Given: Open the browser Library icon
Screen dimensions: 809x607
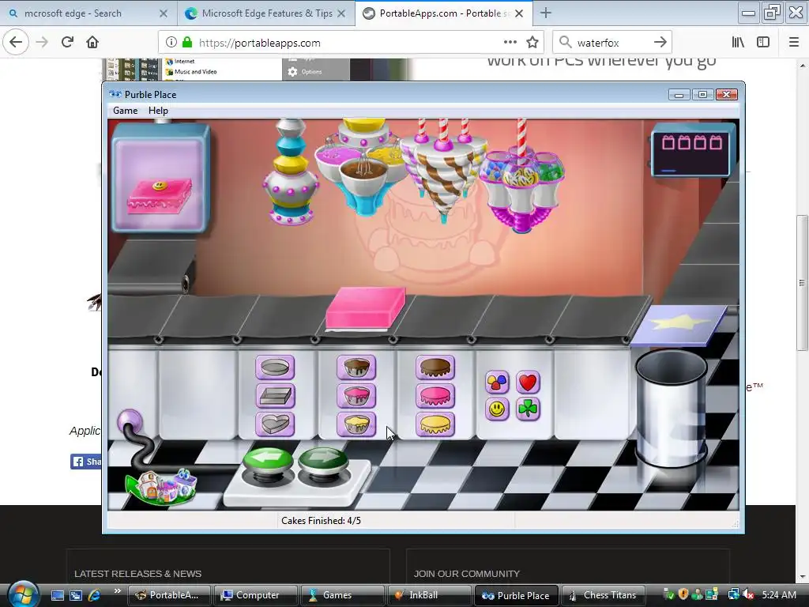Looking at the screenshot, I should [738, 43].
